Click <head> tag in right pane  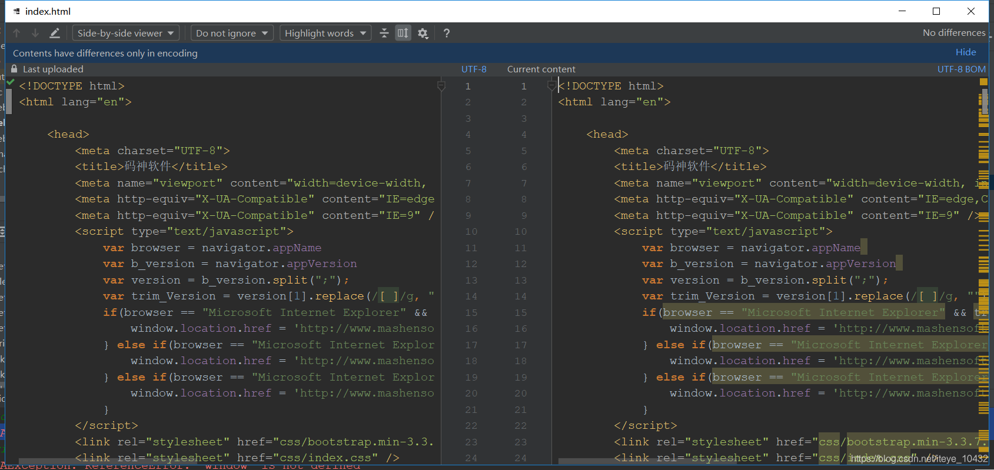(x=607, y=134)
